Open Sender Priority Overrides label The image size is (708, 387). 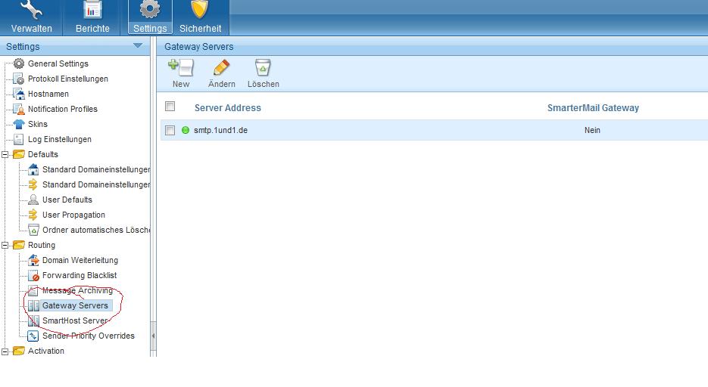coord(88,336)
